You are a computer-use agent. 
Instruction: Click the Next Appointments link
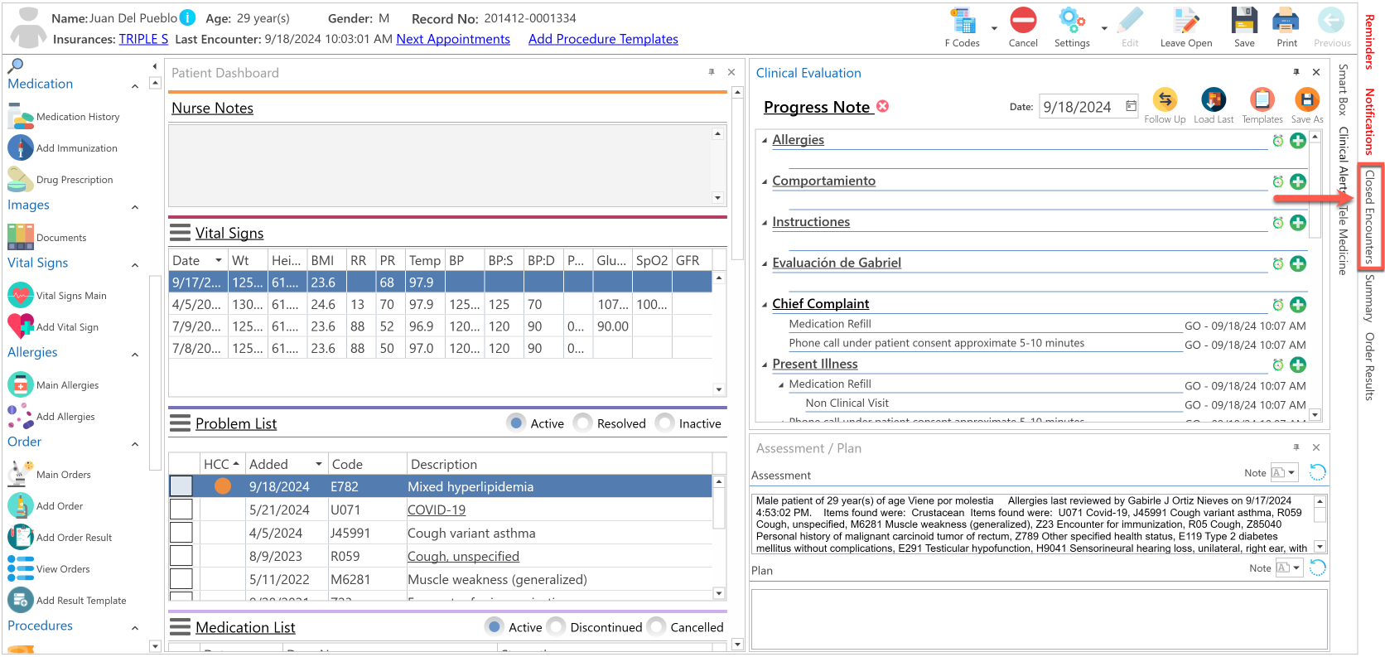point(453,39)
